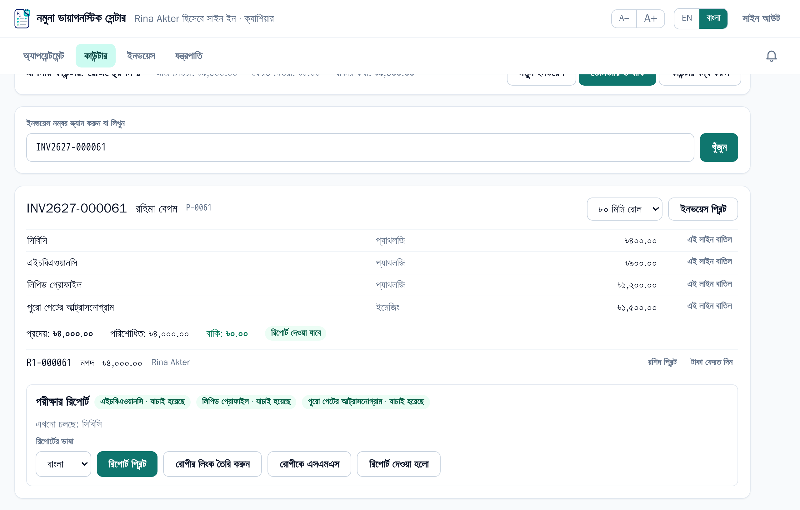The width and height of the screenshot is (800, 510).
Task: Click the খুঁজুন search button
Action: pos(719,147)
